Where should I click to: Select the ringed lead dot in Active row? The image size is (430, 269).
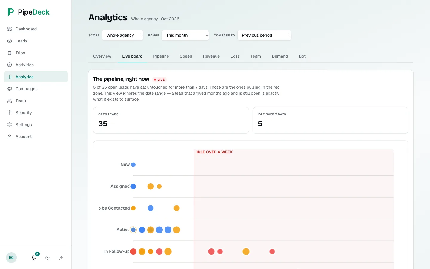(133, 230)
